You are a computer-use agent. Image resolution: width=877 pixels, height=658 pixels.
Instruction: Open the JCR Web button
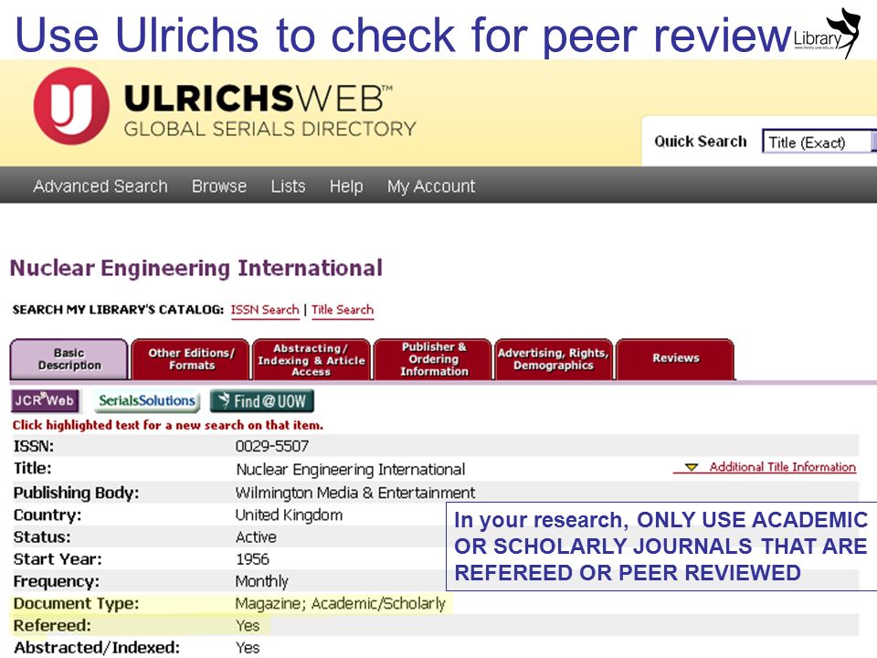pyautogui.click(x=46, y=400)
